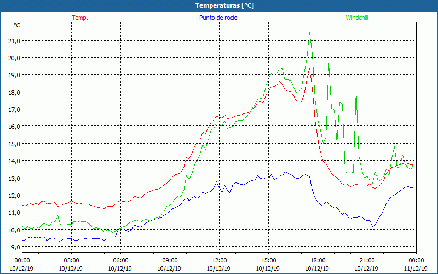
Task: Click the 16,0 y-axis value
Action: [14, 127]
